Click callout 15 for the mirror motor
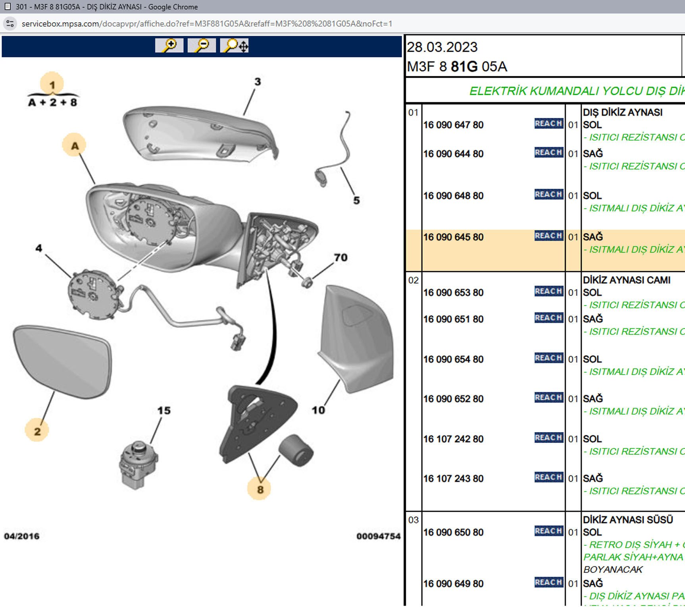685x610 pixels. 164,411
